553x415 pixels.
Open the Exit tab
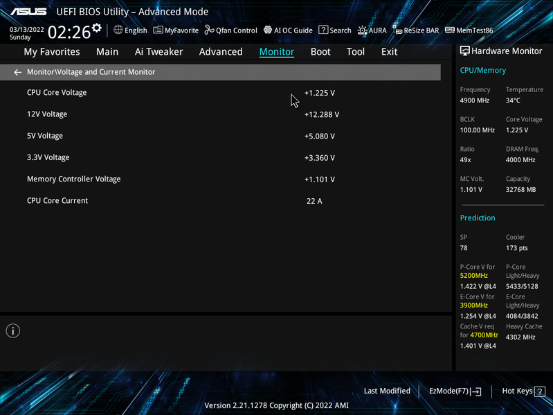[390, 52]
